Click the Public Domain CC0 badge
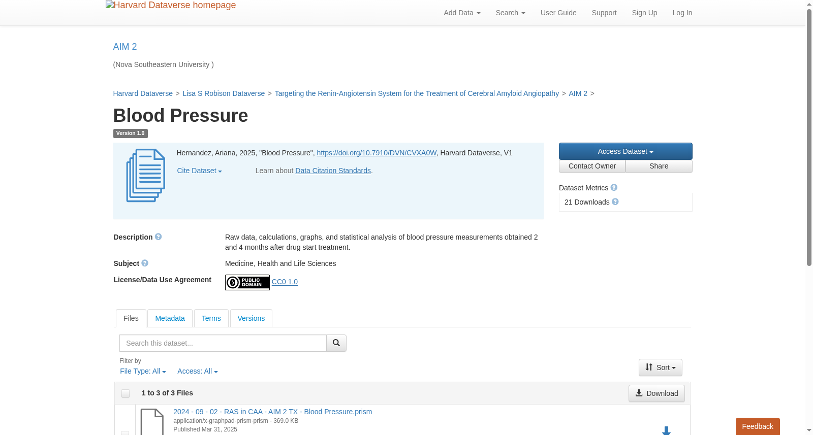 [x=247, y=282]
